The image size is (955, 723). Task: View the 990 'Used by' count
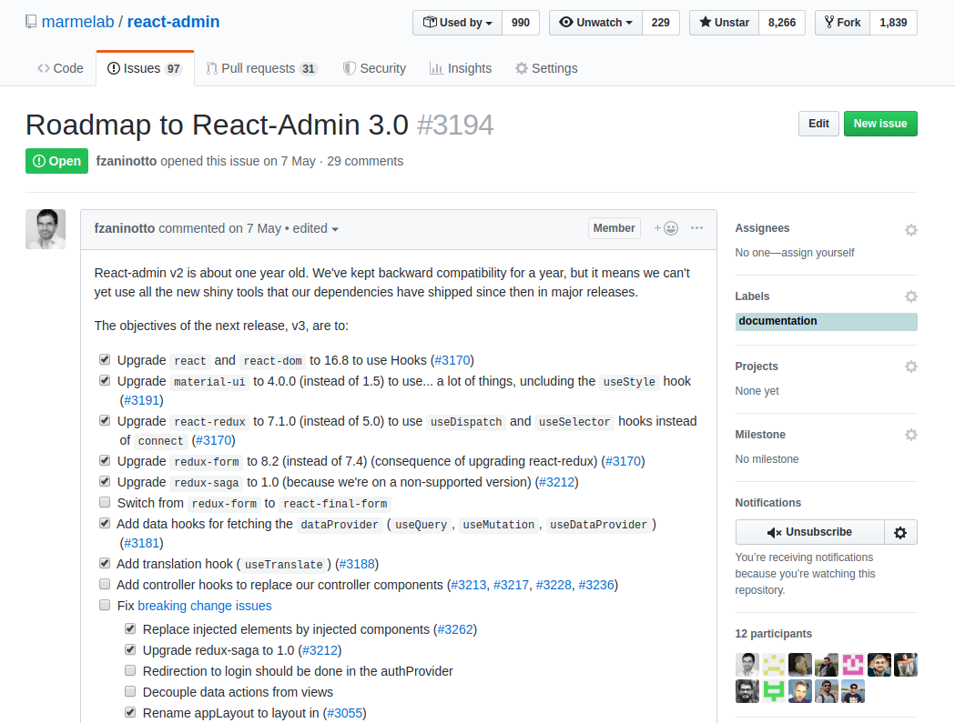coord(520,23)
